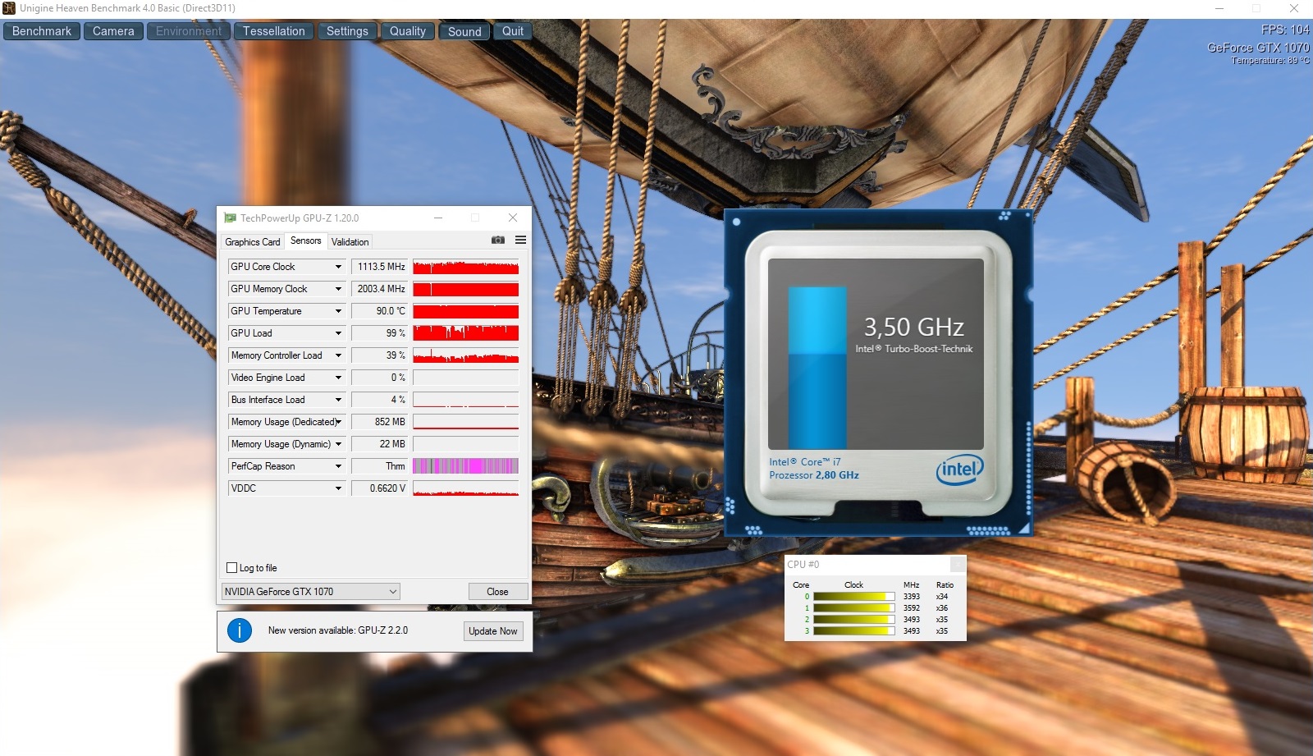Click the GPU-Z app icon in title bar

coord(231,218)
